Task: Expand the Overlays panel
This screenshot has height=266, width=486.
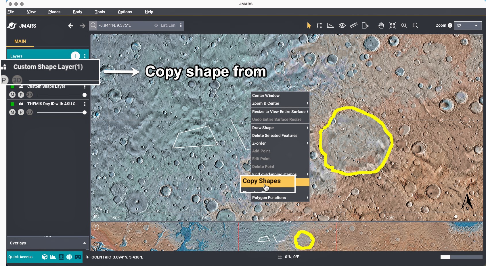Action: (85, 243)
